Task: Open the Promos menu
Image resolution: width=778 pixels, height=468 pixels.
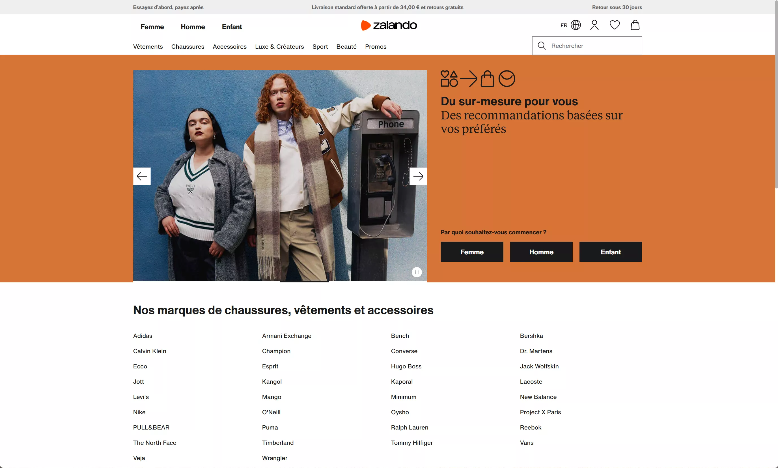Action: 376,47
